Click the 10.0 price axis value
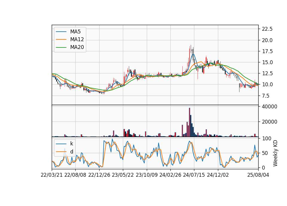287x206 pixels. point(267,84)
